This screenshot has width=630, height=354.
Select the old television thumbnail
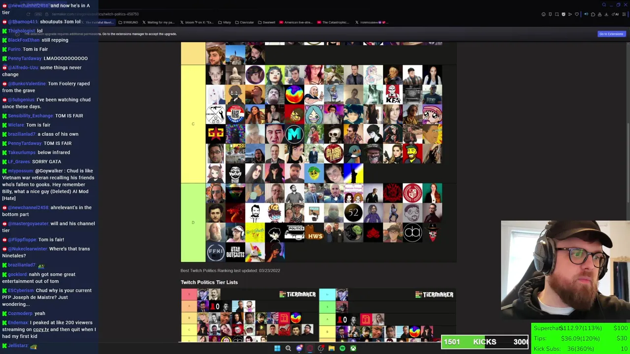[412, 94]
